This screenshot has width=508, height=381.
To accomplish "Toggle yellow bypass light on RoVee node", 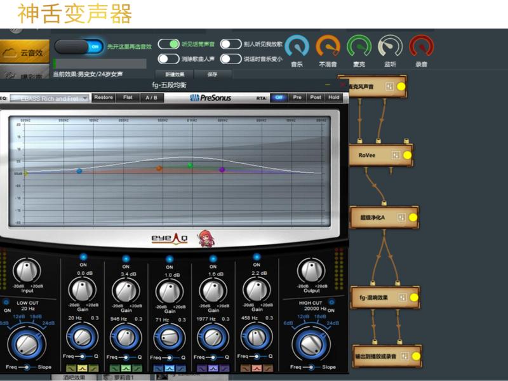I will point(407,155).
